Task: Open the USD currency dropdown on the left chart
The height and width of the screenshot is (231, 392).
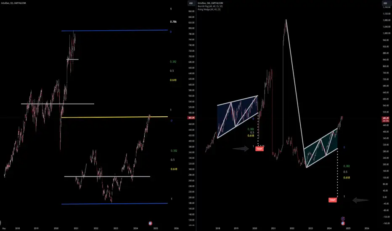Action: (191, 3)
